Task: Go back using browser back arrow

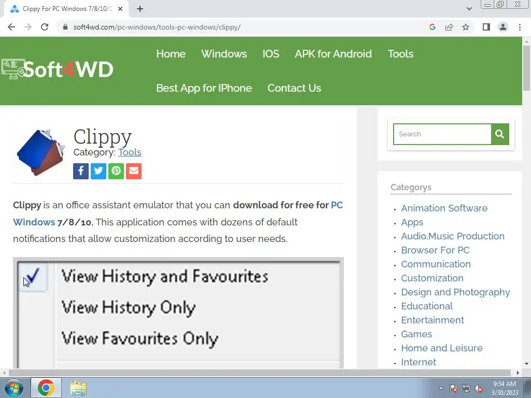Action: [x=11, y=27]
